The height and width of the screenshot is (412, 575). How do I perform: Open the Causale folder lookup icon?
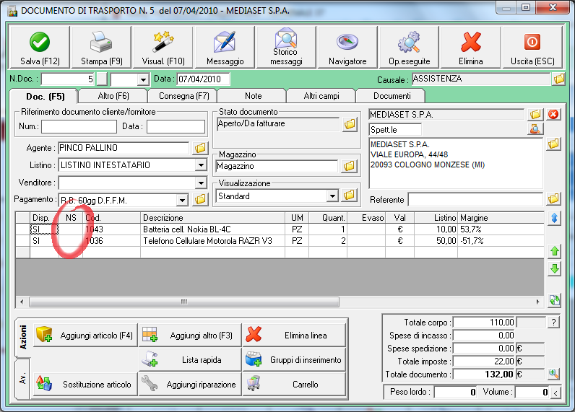click(559, 79)
